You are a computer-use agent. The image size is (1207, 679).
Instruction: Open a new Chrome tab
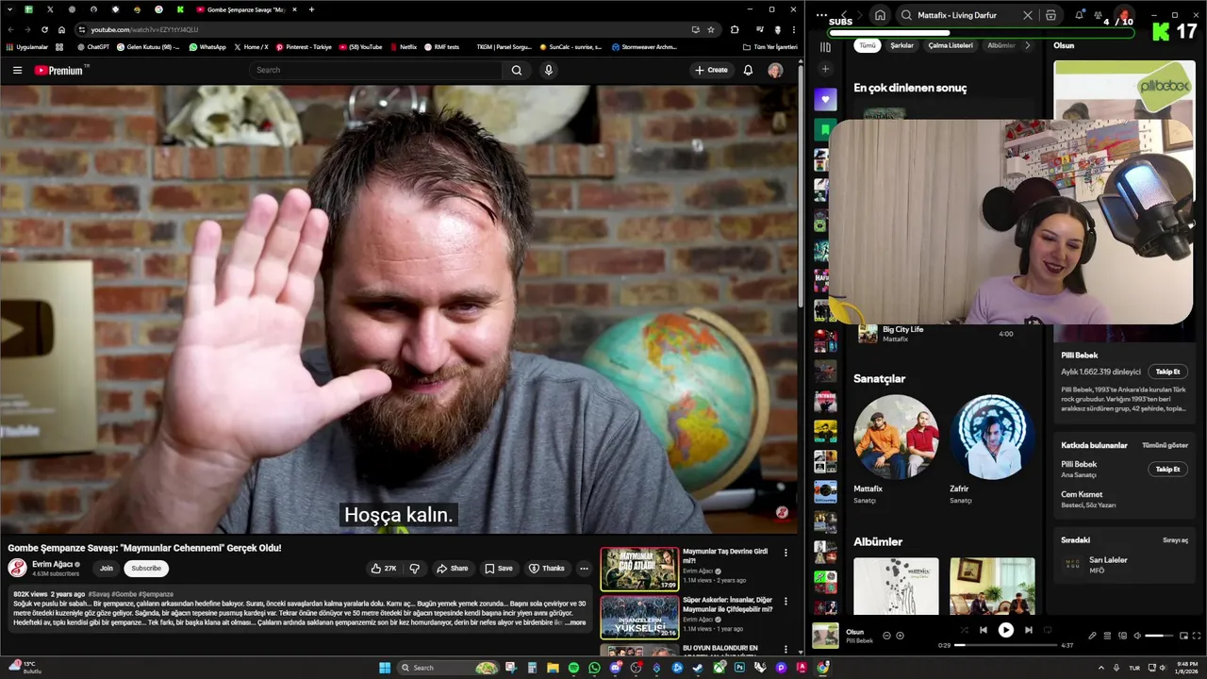tap(311, 9)
